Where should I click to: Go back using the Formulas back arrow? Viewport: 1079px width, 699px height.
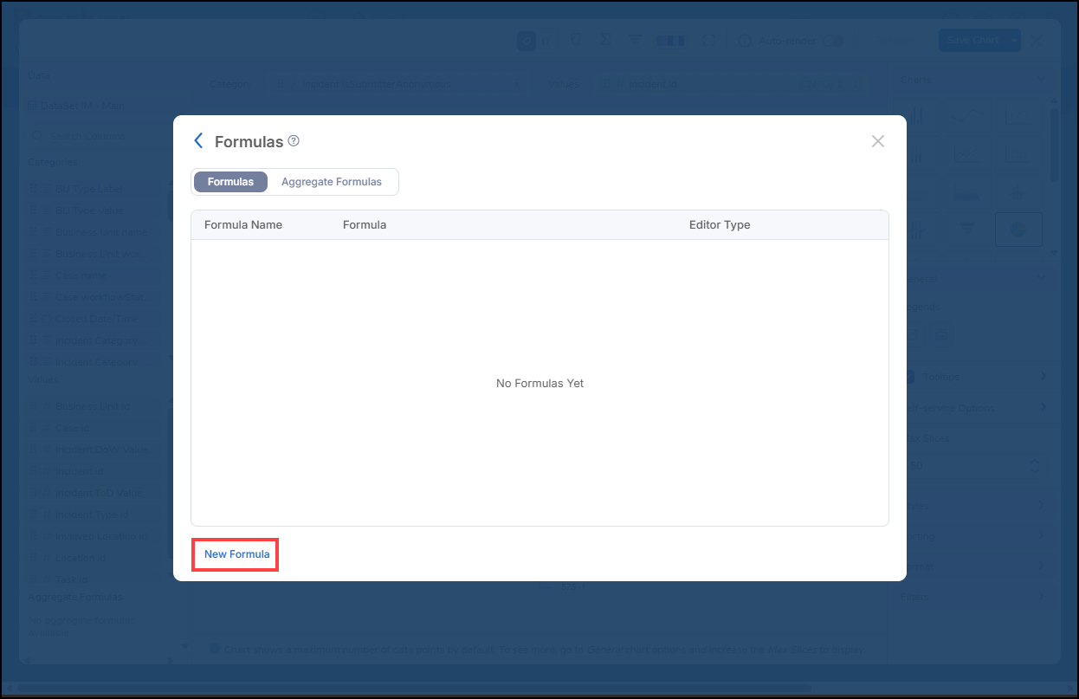pos(199,141)
